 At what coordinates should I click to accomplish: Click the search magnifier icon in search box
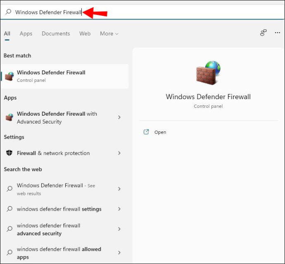tap(8, 12)
